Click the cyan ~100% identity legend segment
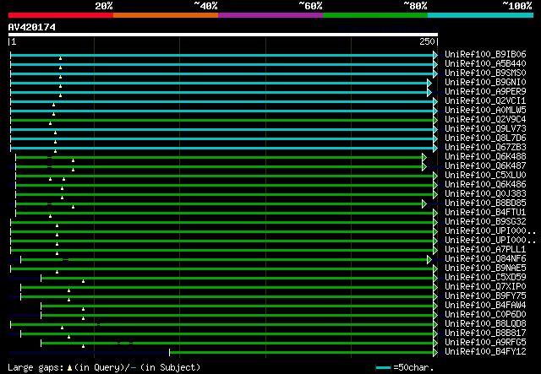Image resolution: width=541 pixels, height=374 pixels. 480,15
